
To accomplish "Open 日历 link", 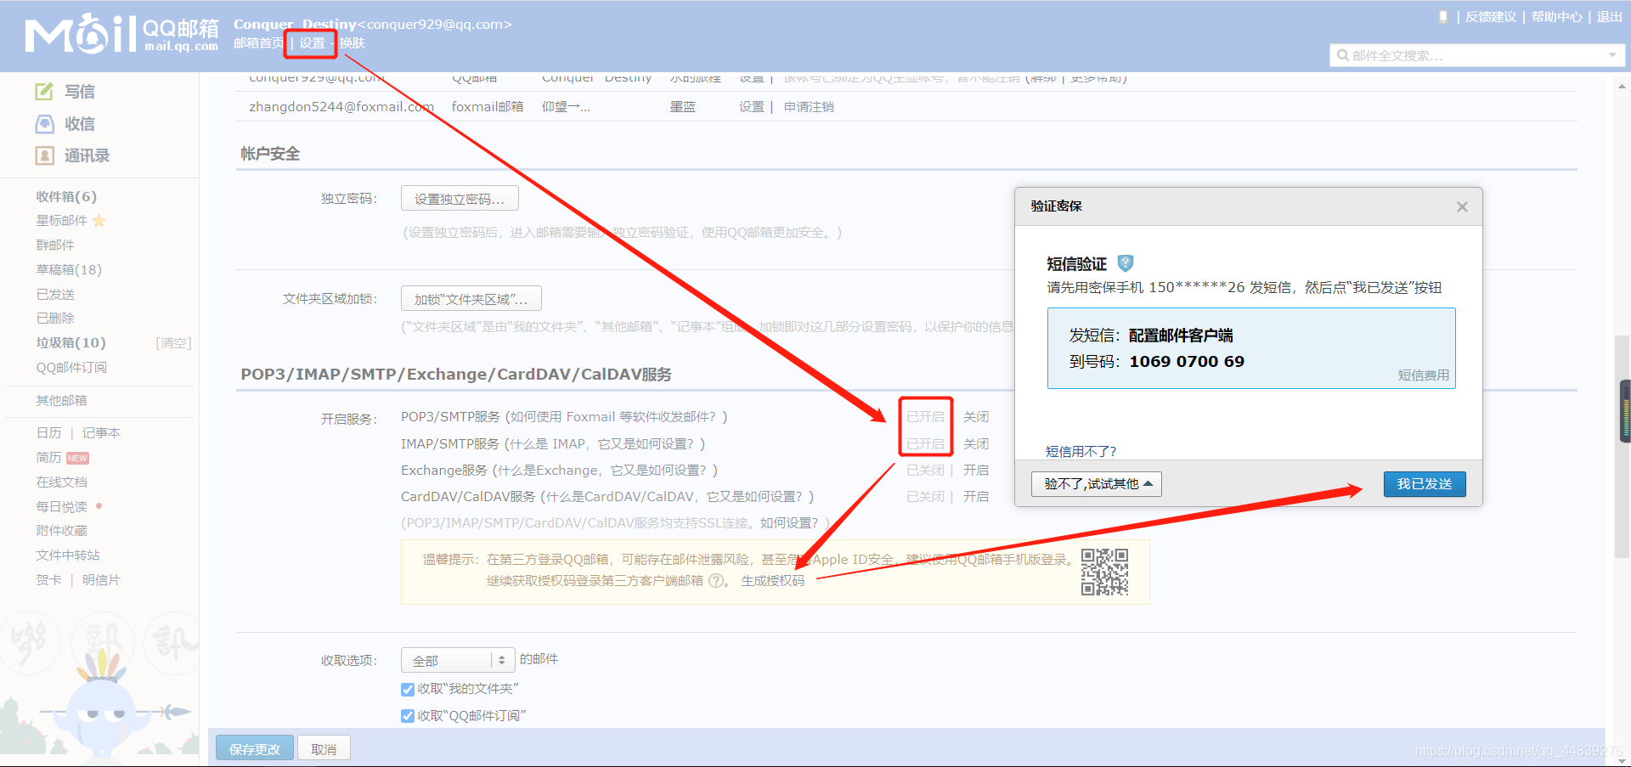I will pyautogui.click(x=48, y=433).
